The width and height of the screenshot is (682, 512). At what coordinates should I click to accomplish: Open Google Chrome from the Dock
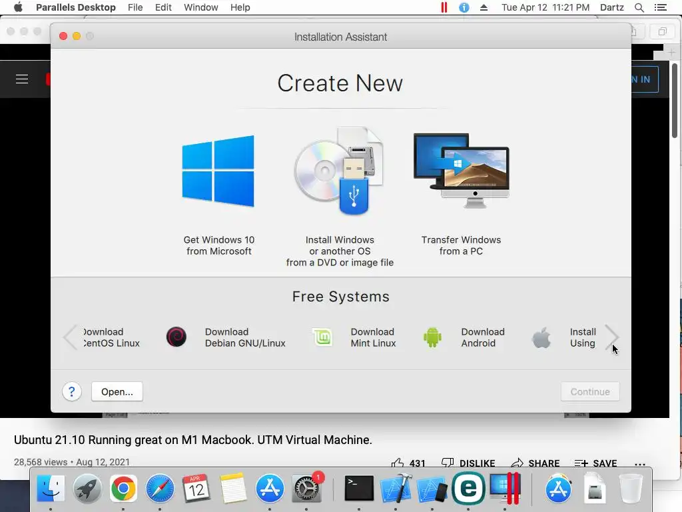click(x=123, y=488)
